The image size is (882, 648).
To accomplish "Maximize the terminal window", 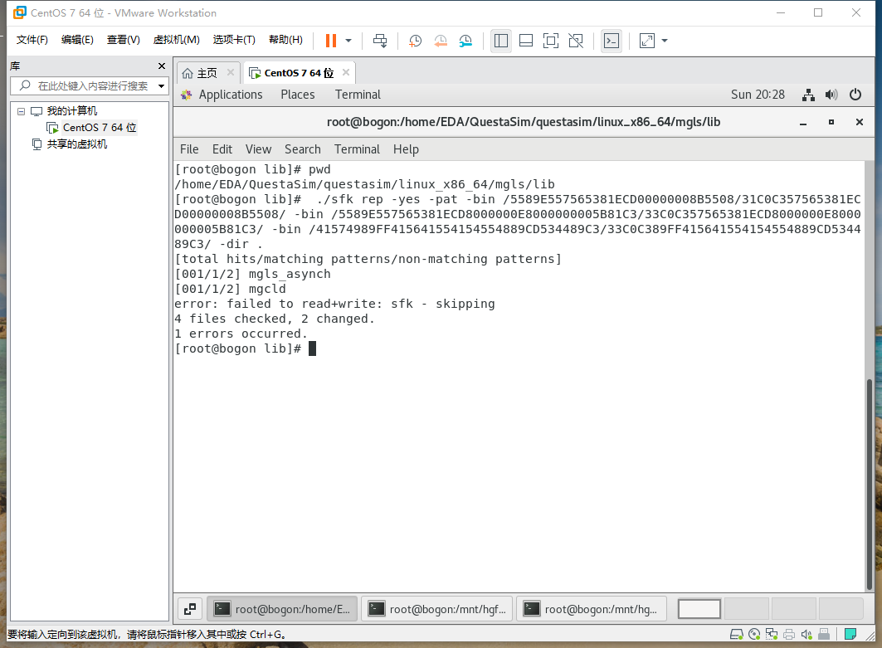I will (831, 122).
